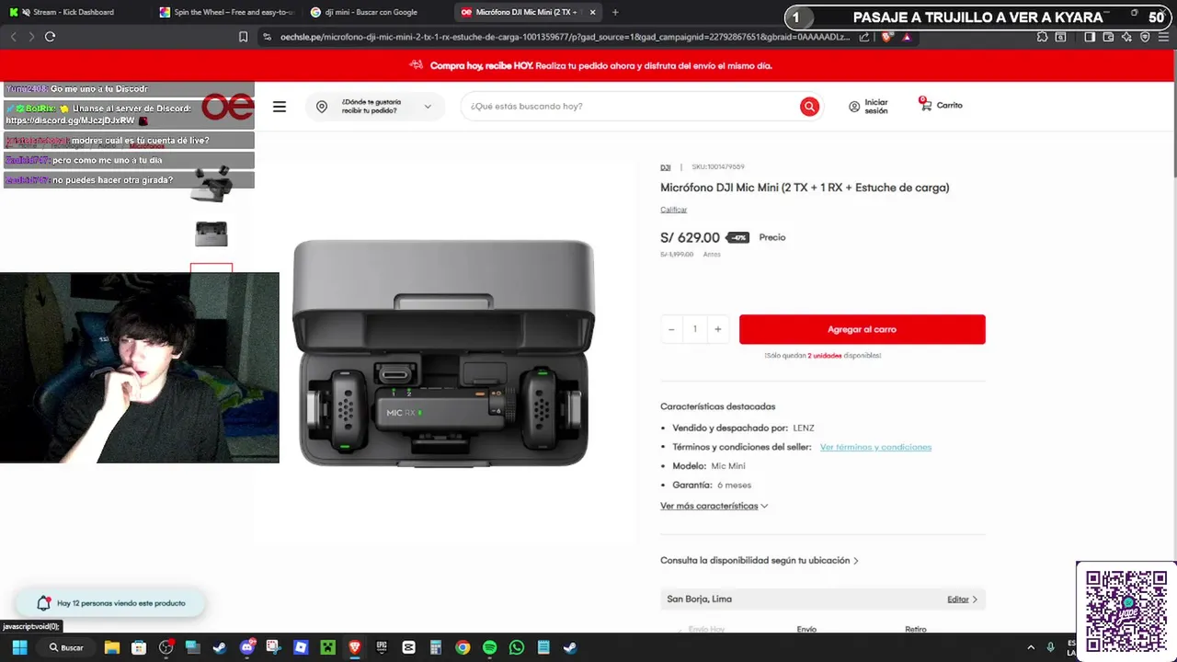This screenshot has width=1177, height=662.
Task: Reload the page in browser toolbar
Action: click(50, 37)
